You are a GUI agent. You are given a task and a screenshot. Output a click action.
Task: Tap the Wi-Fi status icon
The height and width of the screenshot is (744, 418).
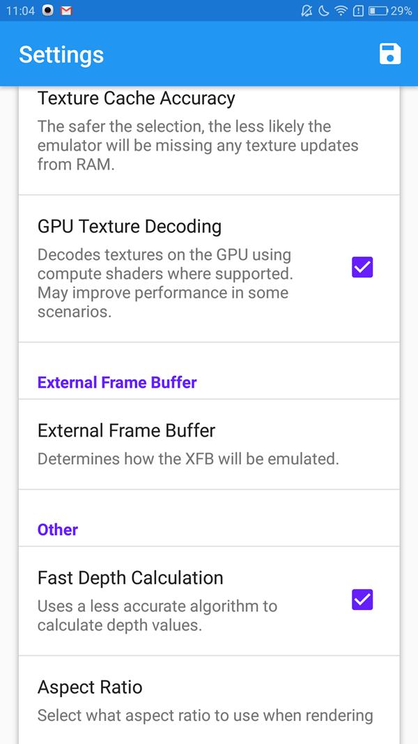(341, 10)
